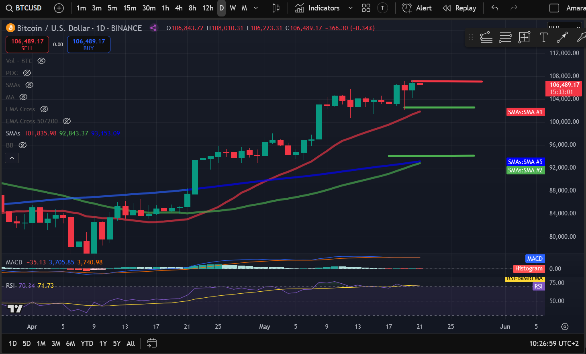Click the go to date calendar icon
The image size is (586, 354).
152,343
